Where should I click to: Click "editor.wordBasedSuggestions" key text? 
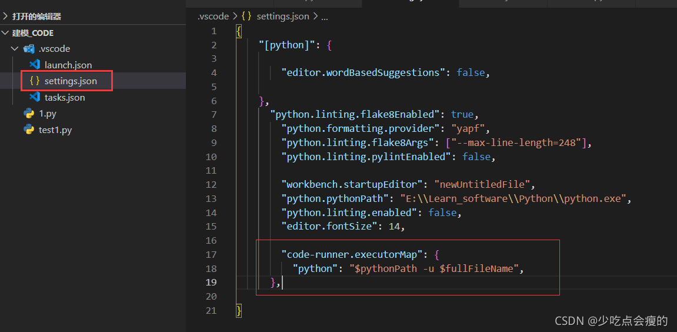[x=363, y=72]
